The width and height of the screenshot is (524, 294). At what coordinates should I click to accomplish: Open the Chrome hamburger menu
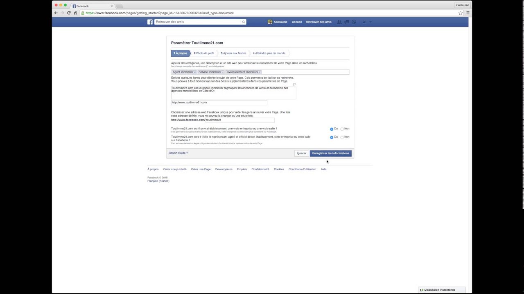click(468, 13)
